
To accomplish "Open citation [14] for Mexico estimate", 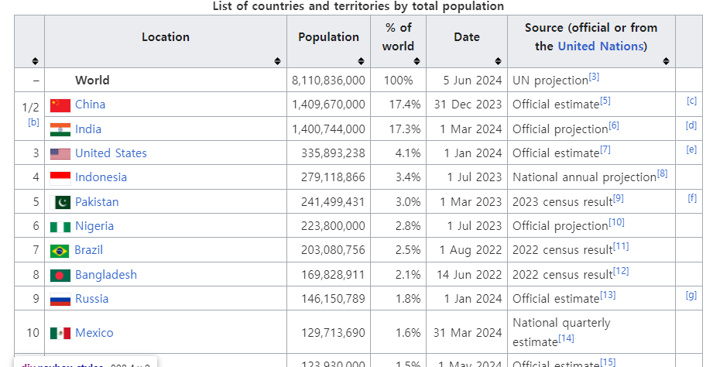I will (x=567, y=338).
